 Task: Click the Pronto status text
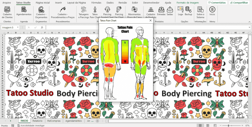pyautogui.click(x=4, y=125)
